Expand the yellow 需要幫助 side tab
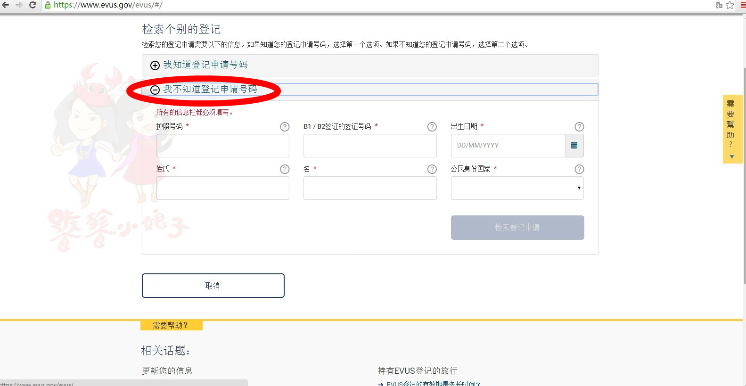This screenshot has height=386, width=746. pyautogui.click(x=731, y=129)
